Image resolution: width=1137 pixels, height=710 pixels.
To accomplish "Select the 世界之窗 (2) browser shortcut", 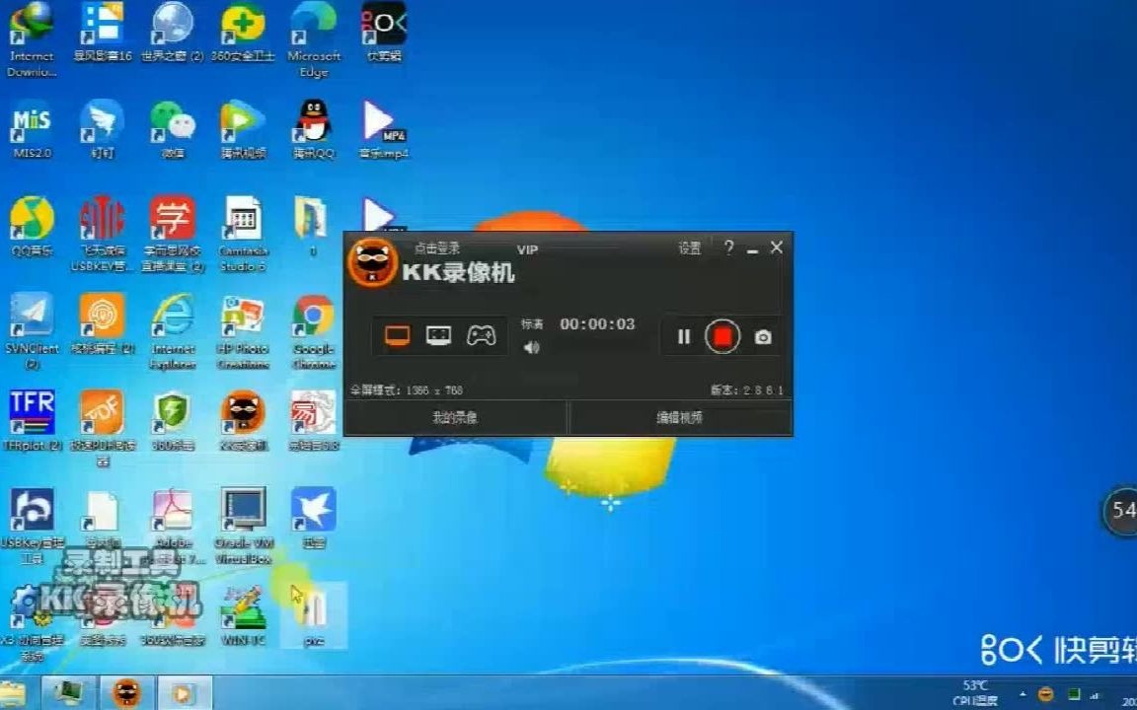I will tap(172, 33).
